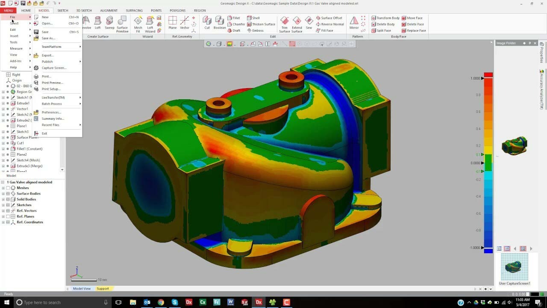547x308 pixels.
Task: Apply the Fillet tool
Action: point(233,18)
